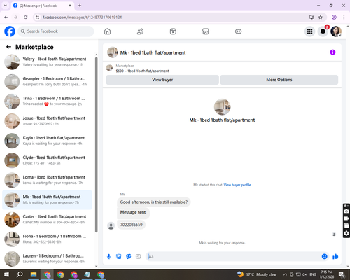This screenshot has height=280, width=350.
Task: Open Josue's 1bed 1bath conversation
Action: coord(48,121)
